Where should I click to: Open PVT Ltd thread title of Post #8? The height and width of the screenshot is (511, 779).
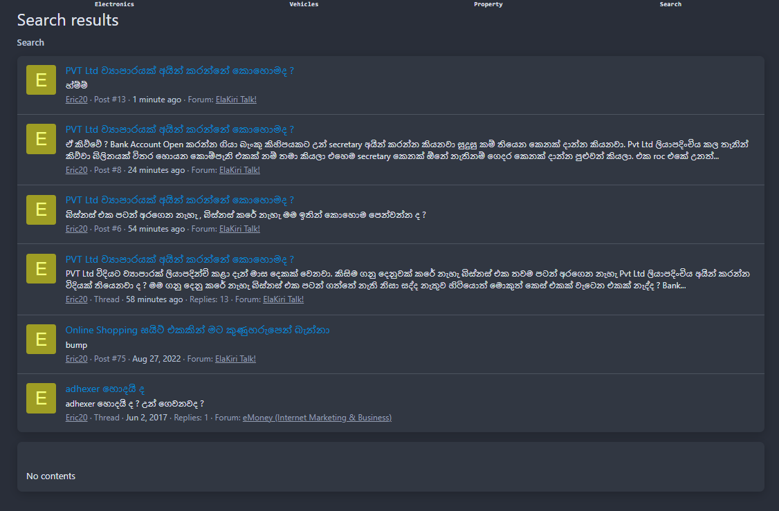click(x=179, y=129)
